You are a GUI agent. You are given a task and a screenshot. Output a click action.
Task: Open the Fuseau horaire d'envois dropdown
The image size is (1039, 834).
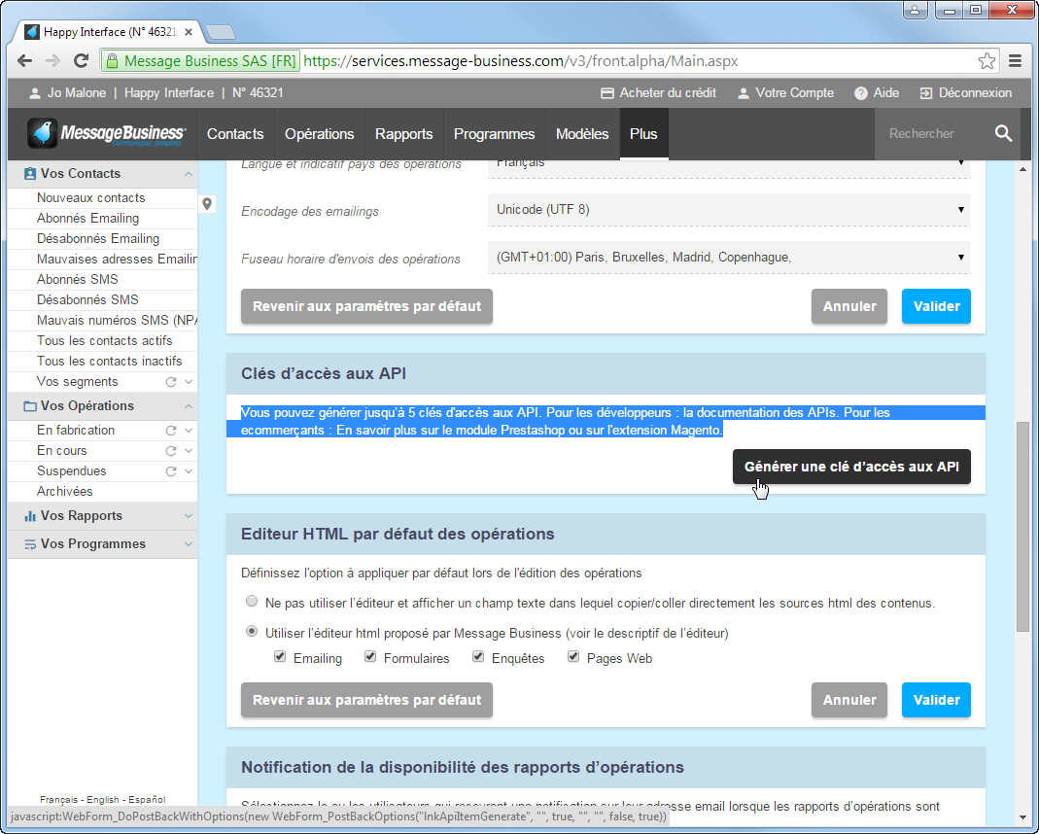click(x=960, y=258)
